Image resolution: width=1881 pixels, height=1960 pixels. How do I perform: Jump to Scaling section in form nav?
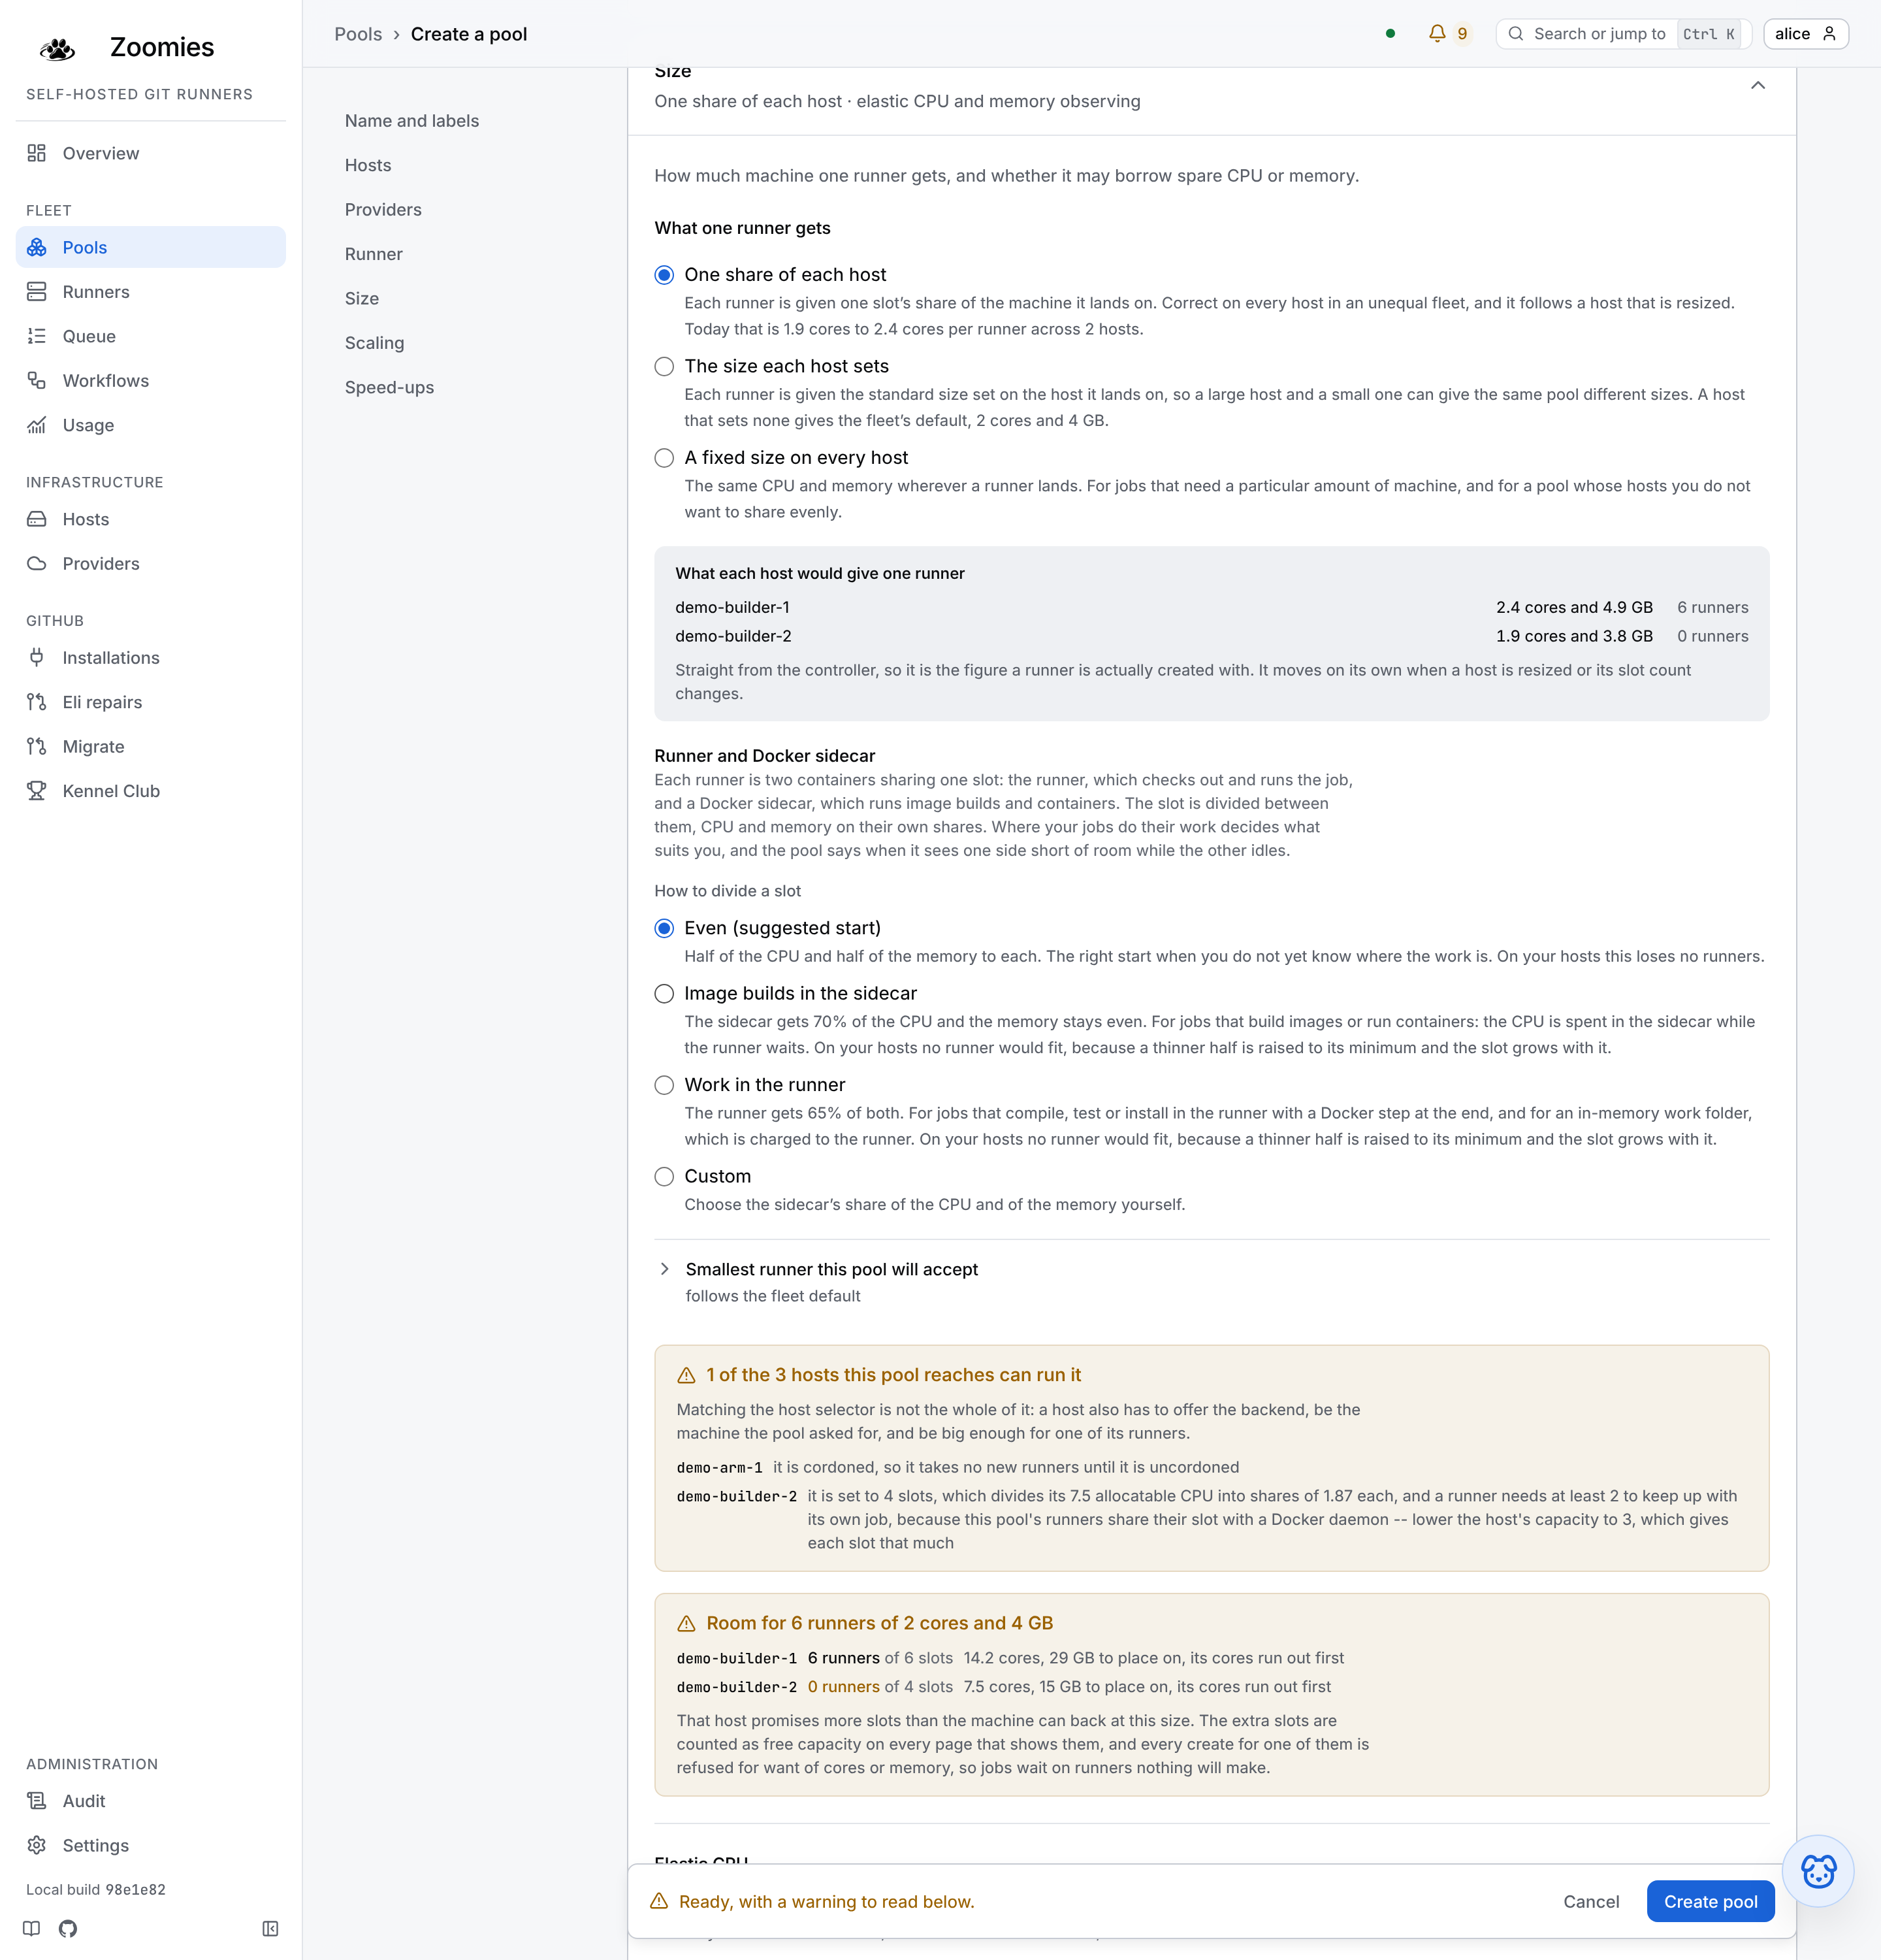(x=374, y=342)
